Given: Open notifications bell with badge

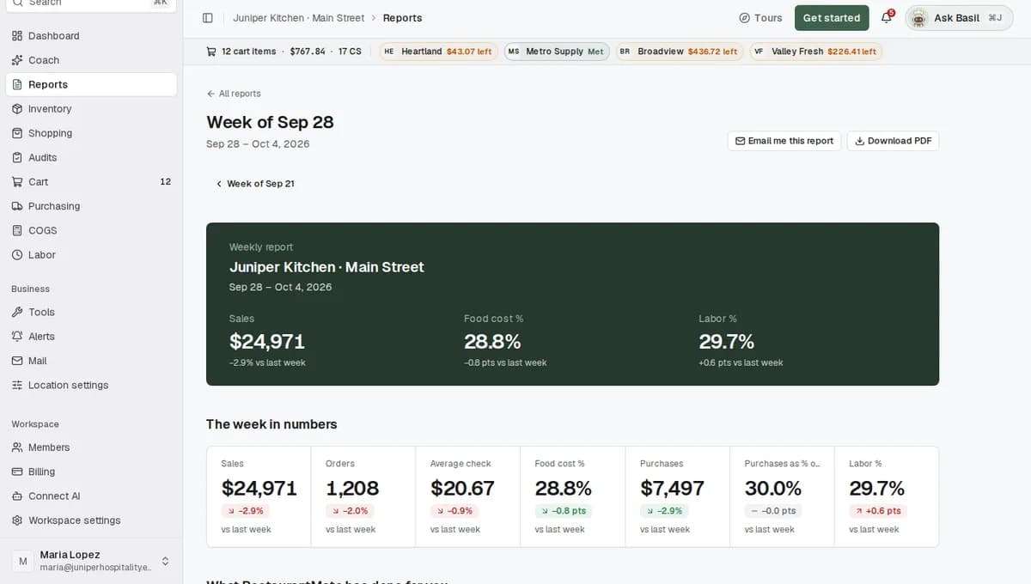Looking at the screenshot, I should pyautogui.click(x=887, y=17).
